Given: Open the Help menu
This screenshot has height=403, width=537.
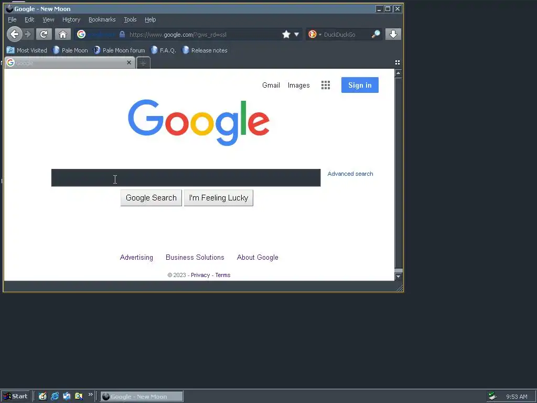Looking at the screenshot, I should coord(150,19).
